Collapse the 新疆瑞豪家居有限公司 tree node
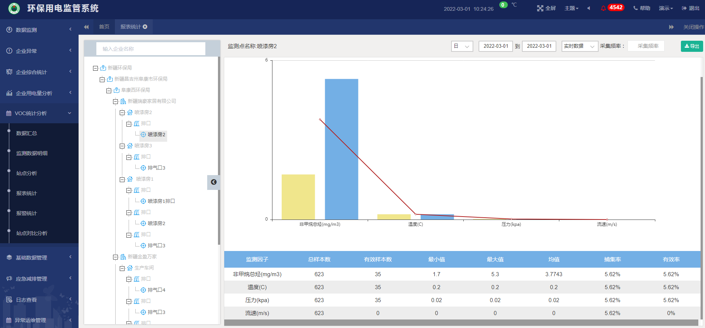This screenshot has height=328, width=705. (x=115, y=101)
